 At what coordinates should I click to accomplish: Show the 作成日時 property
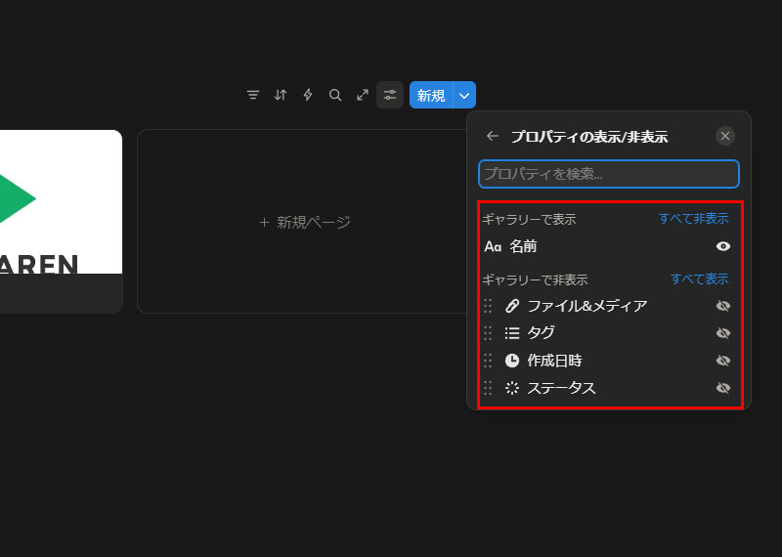pyautogui.click(x=723, y=361)
